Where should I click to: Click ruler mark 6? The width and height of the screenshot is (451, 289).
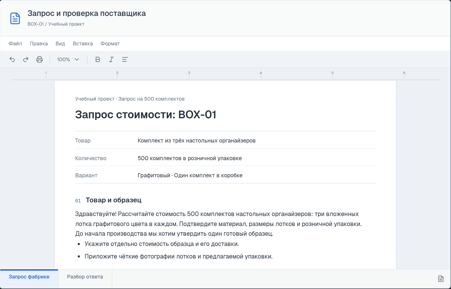(404, 73)
